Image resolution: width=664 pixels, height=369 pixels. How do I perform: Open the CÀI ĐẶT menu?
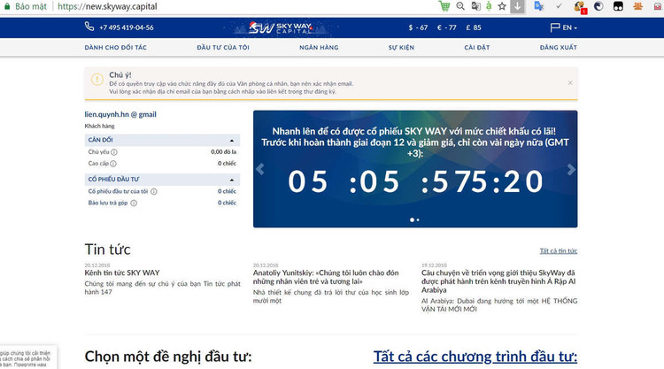coord(477,48)
